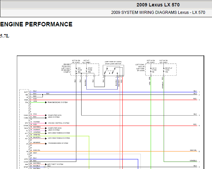Click the fuse symbol beside the GRN wire

pos(151,70)
